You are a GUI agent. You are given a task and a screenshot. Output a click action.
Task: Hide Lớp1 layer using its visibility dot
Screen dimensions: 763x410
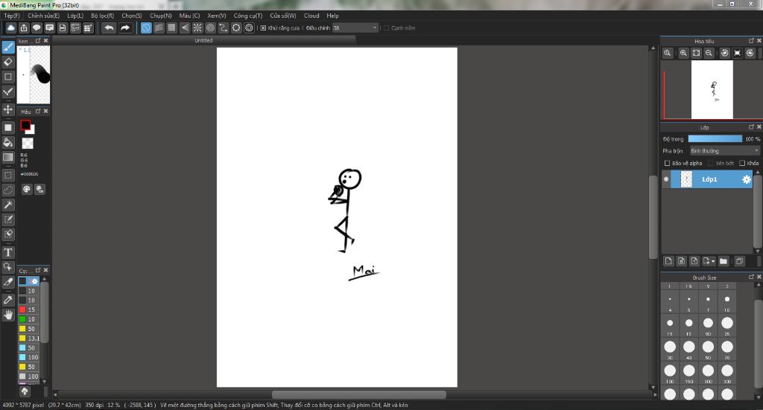pos(666,179)
